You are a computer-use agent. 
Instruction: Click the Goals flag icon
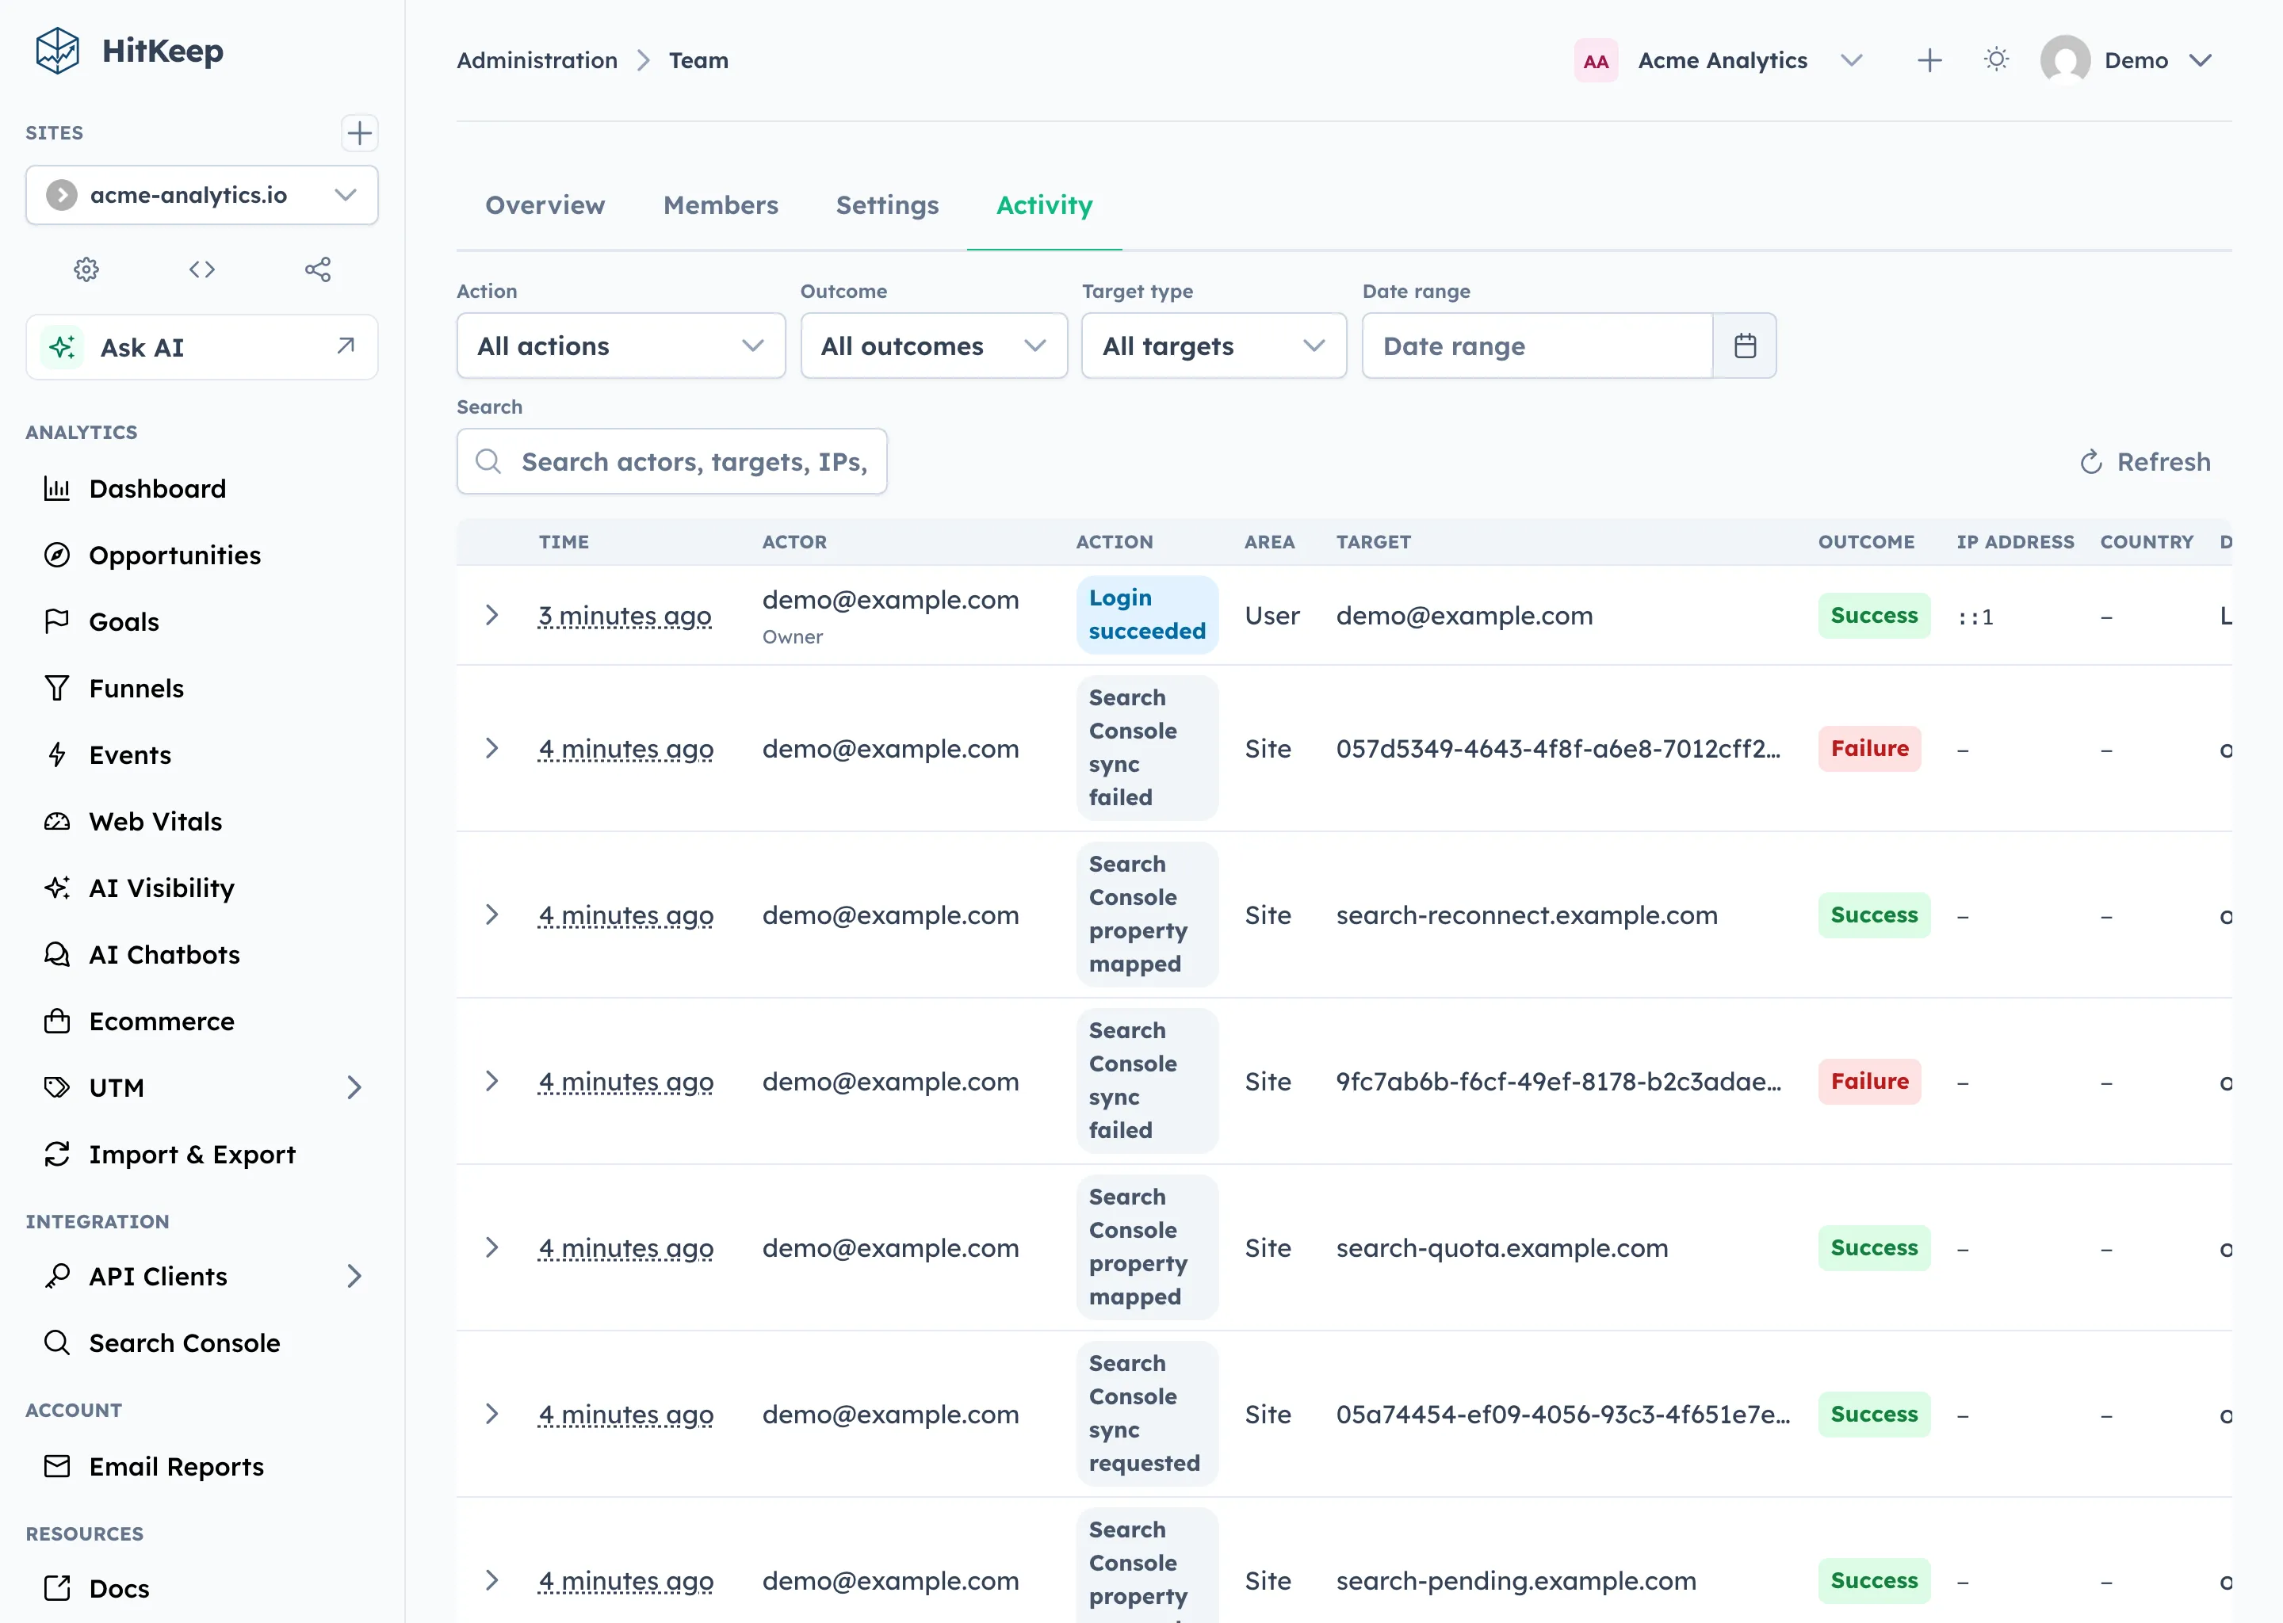pos(57,621)
